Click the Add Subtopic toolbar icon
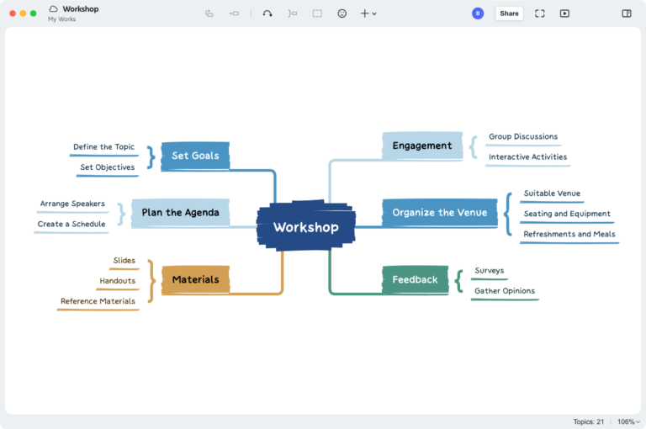 234,13
